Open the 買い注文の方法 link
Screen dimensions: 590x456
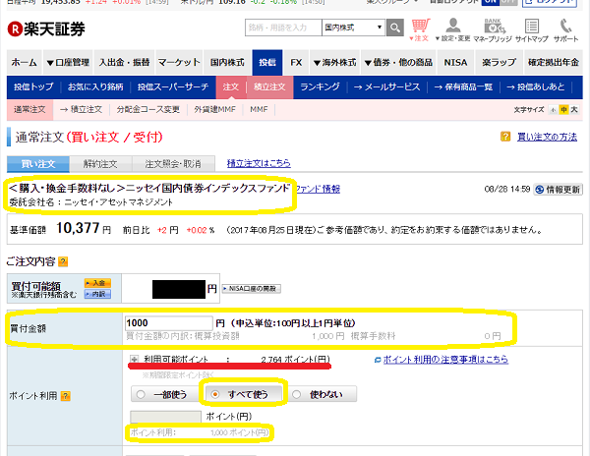point(547,137)
